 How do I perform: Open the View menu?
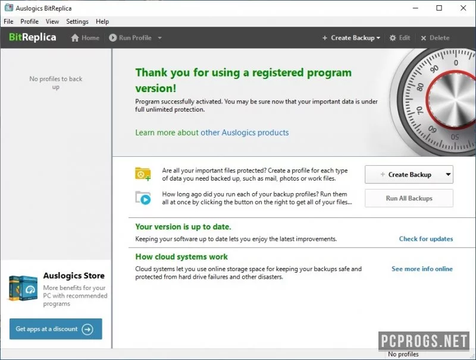pos(52,21)
